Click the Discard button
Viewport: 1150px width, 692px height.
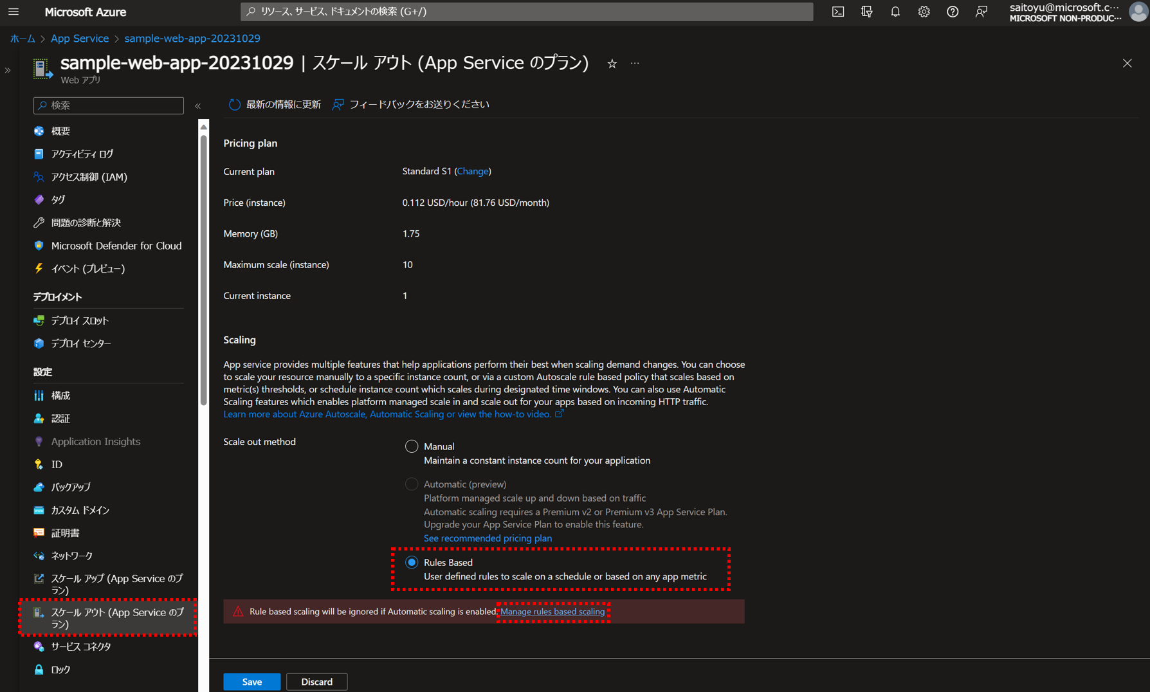point(316,682)
